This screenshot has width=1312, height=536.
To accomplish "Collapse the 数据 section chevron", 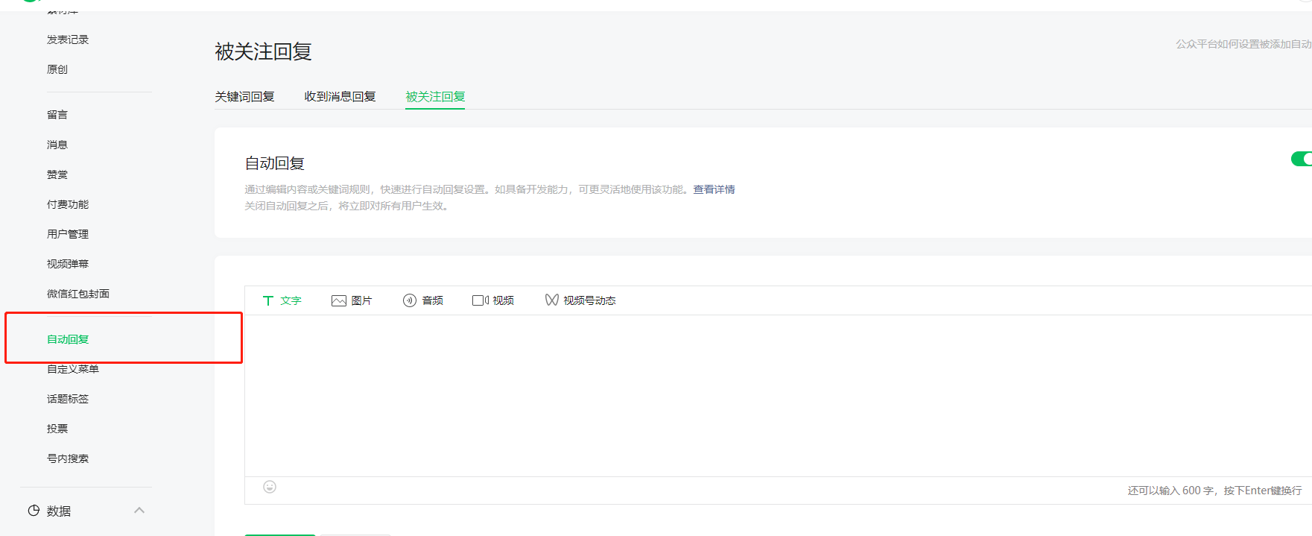I will (x=139, y=511).
